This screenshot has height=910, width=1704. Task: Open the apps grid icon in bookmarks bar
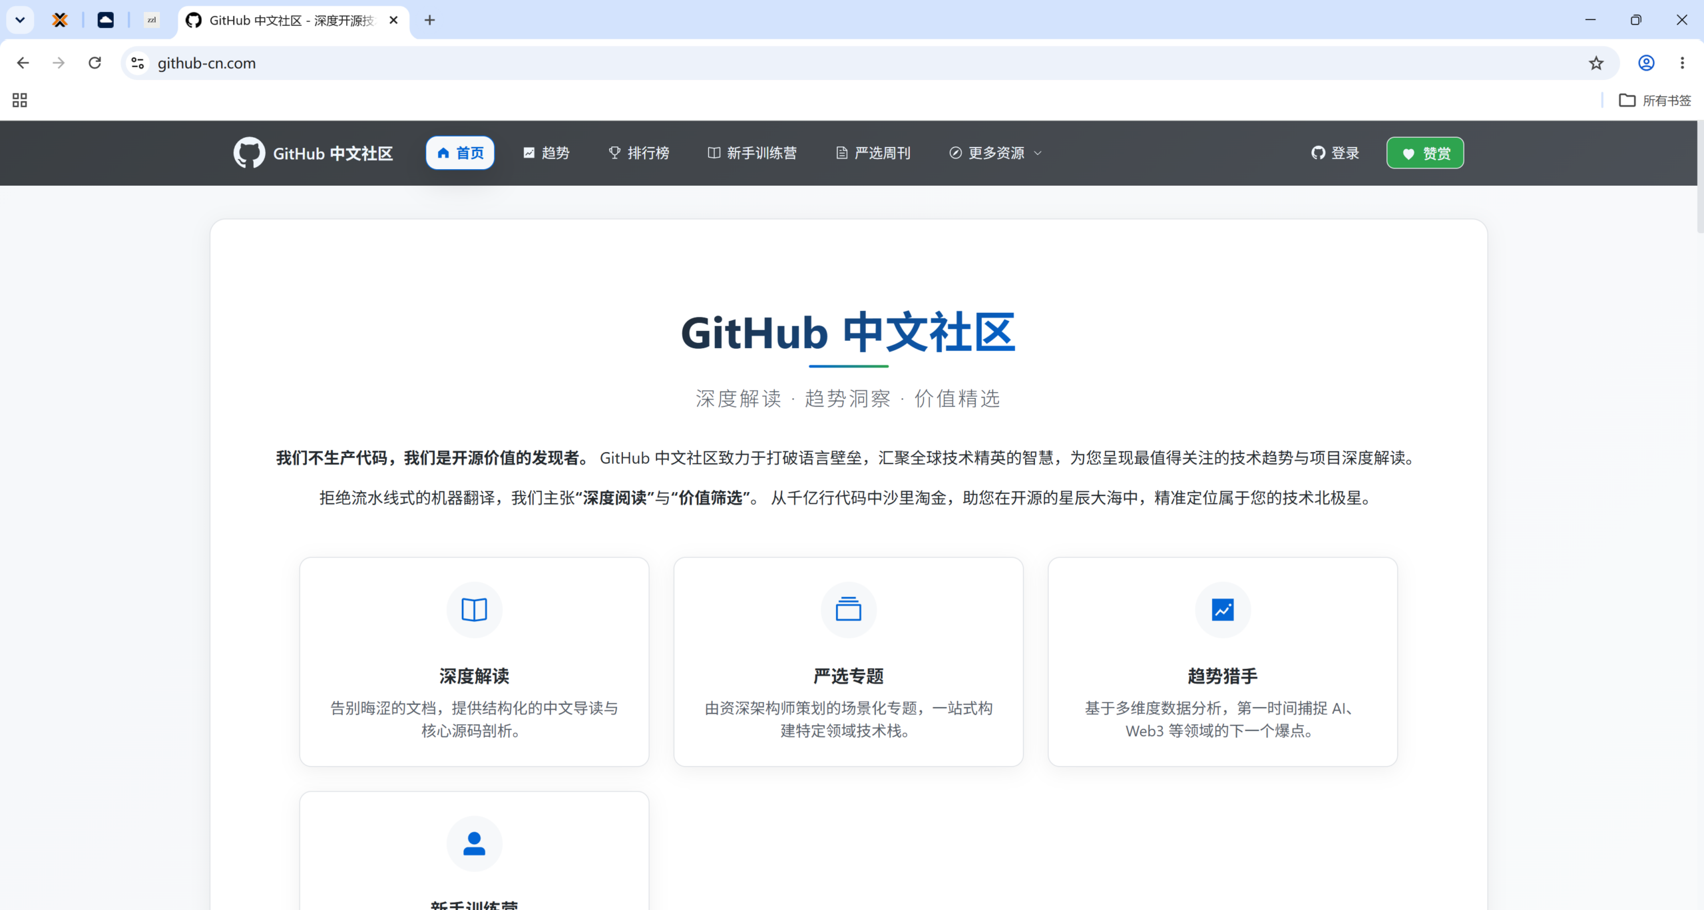(20, 101)
